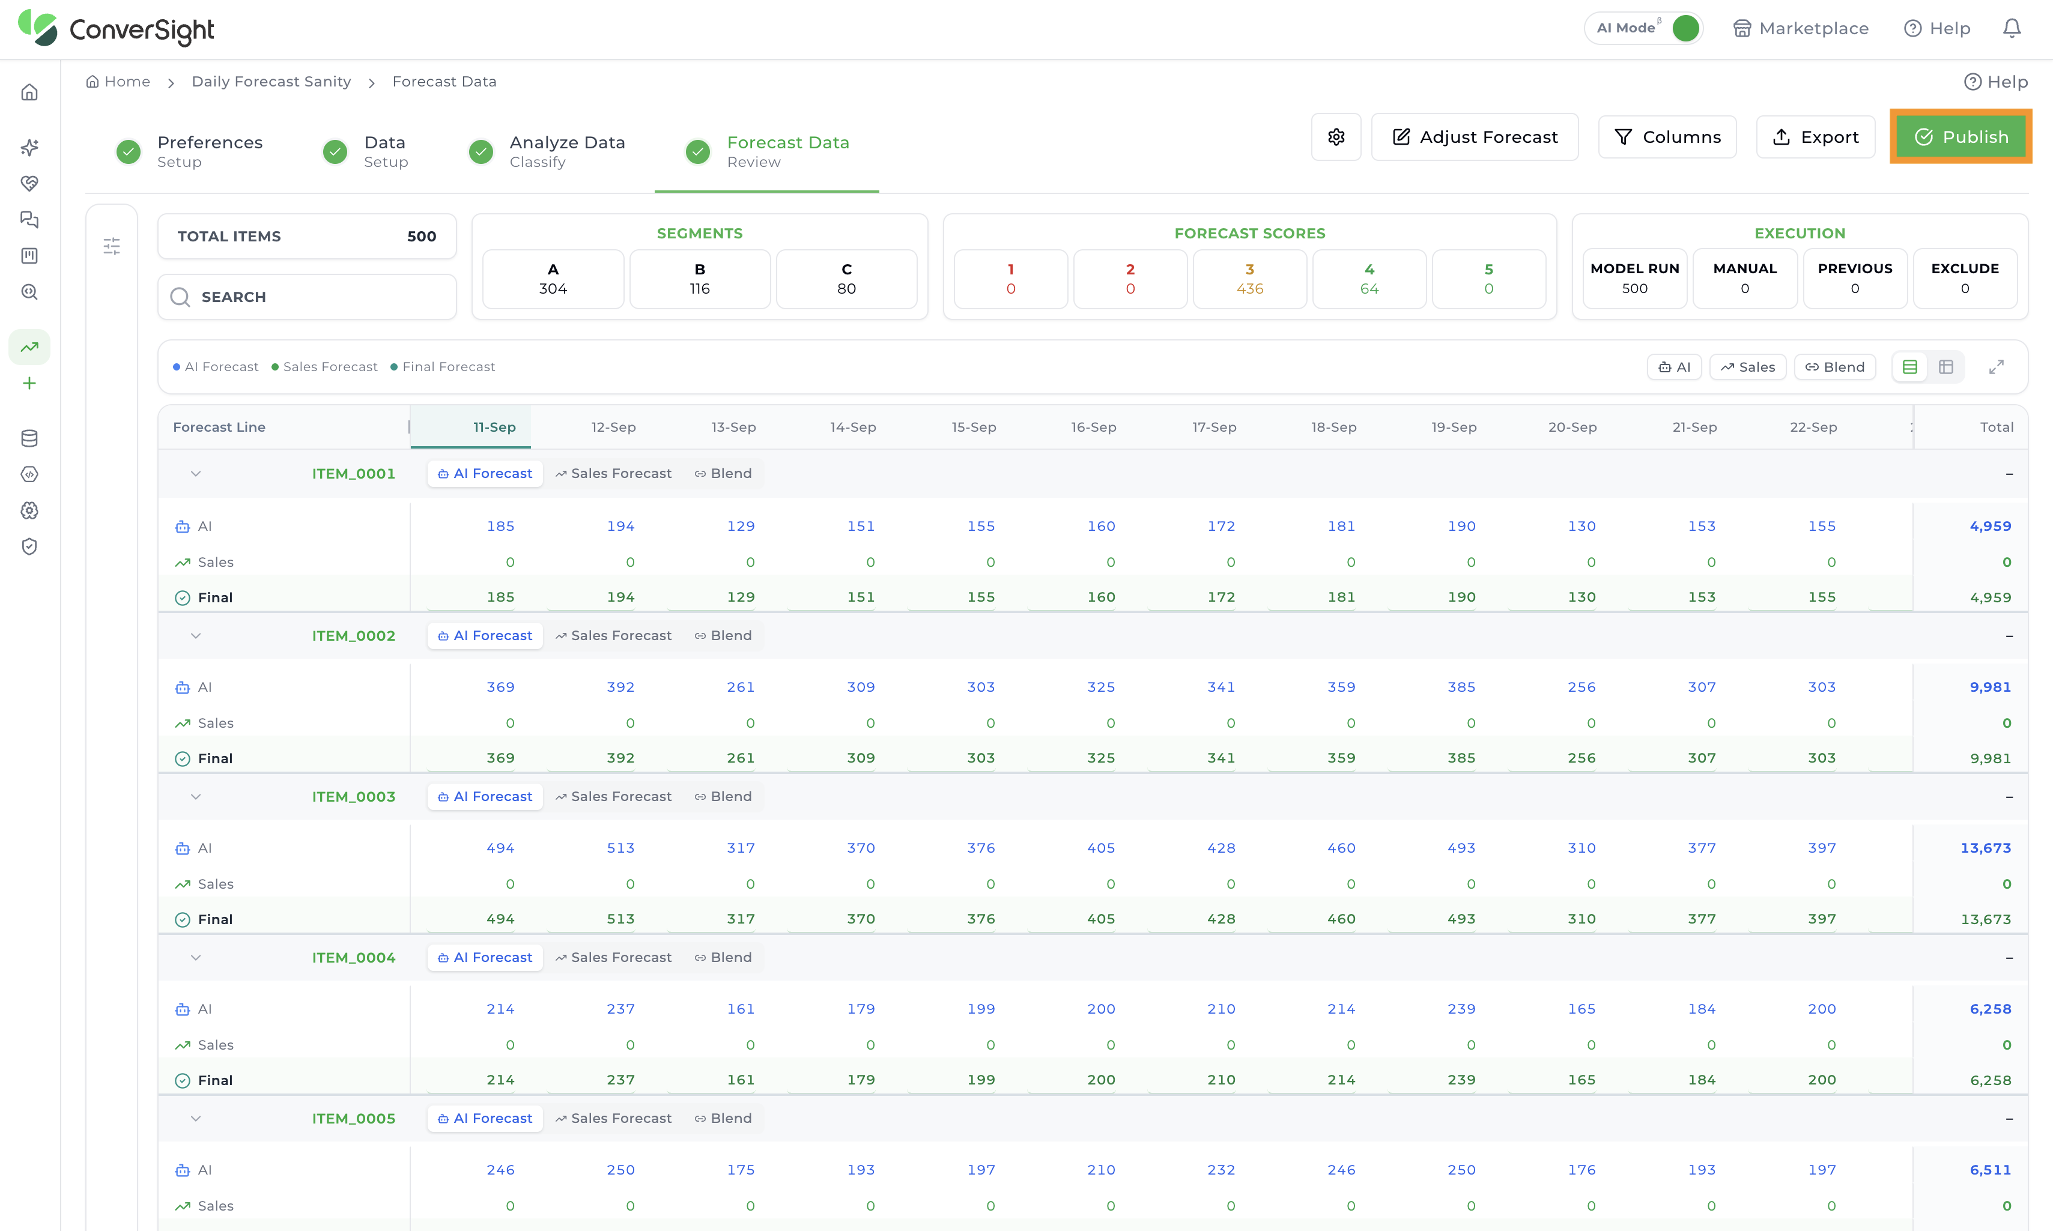
Task: Collapse the ITEM_0002 row group
Action: 196,635
